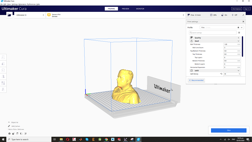Select the Support Blocker tool

coord(3,89)
